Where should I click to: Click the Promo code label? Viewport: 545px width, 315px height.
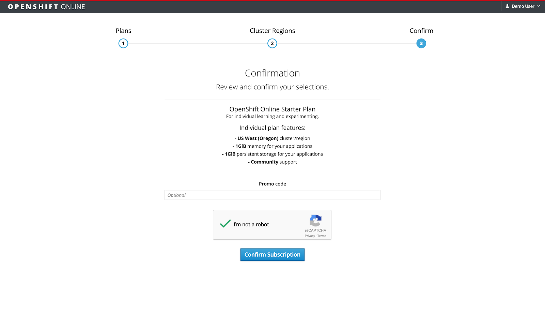click(x=272, y=184)
